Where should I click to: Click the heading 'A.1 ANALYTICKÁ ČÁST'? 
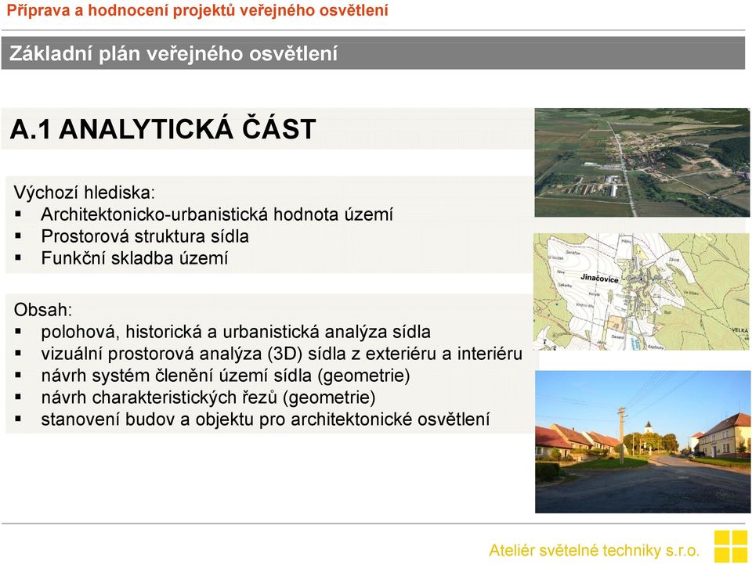[163, 129]
